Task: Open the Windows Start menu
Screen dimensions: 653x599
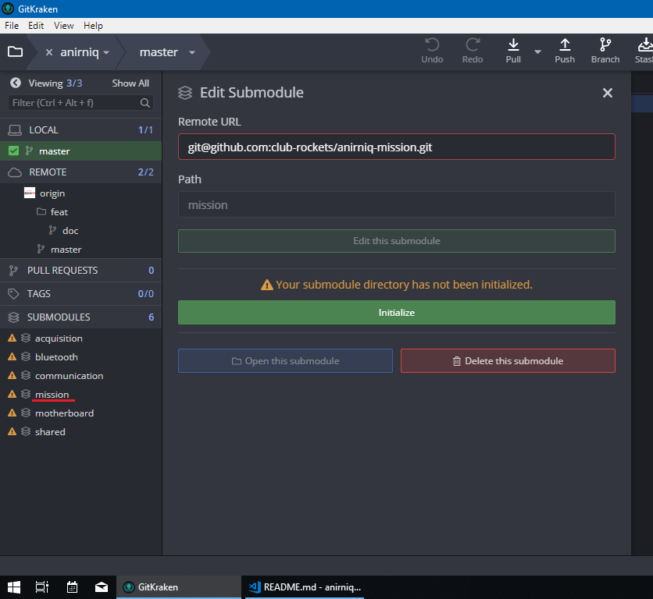Action: point(14,587)
